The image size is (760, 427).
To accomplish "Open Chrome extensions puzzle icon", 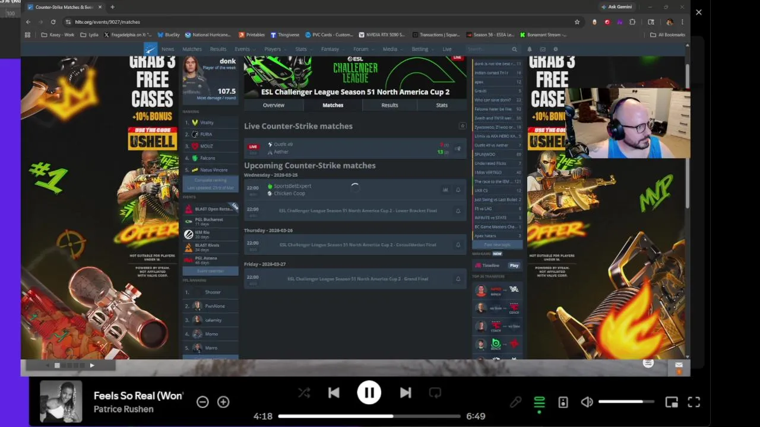I will (x=632, y=22).
